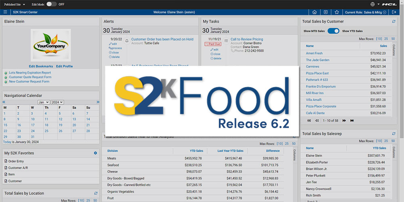Viewport: 404px width, 202px height.
Task: Select January 15 in the calendar
Action: click(x=5, y=125)
